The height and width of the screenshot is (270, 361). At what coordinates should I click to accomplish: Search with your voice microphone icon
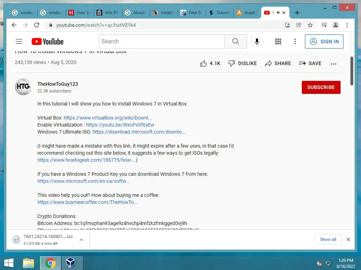257,41
